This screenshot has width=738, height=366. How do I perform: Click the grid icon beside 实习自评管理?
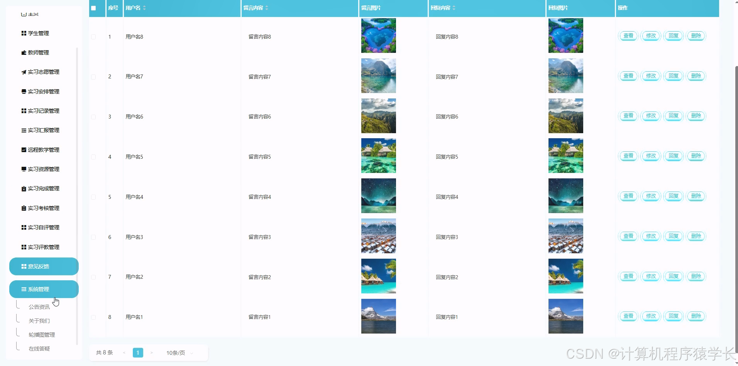point(24,227)
